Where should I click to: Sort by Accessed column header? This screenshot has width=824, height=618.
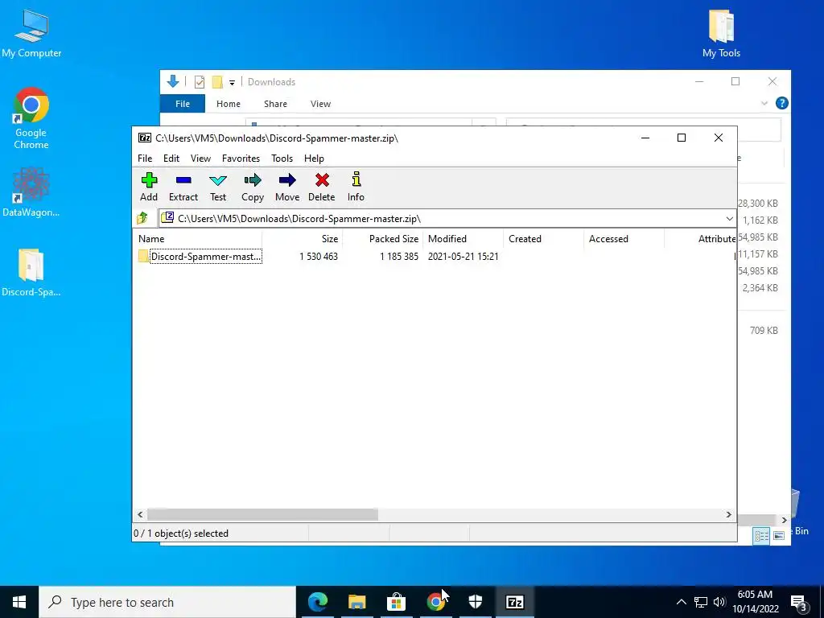pyautogui.click(x=624, y=238)
